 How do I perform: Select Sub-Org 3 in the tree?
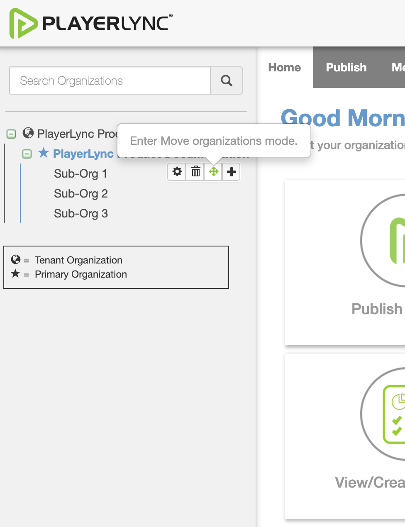(x=81, y=213)
